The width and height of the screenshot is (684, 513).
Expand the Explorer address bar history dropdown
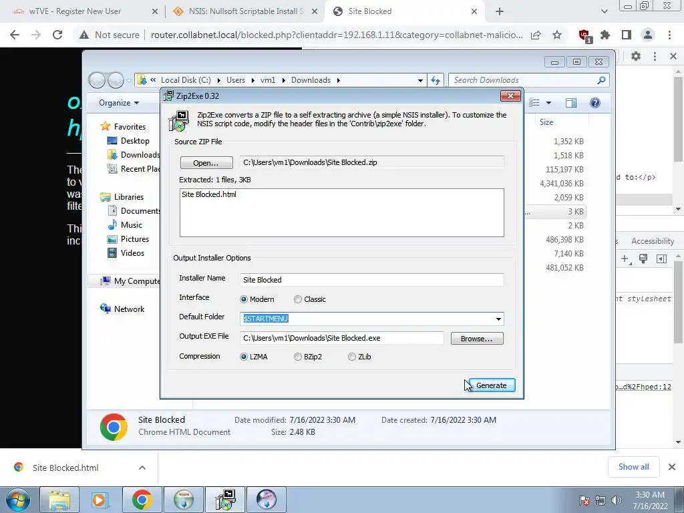pos(420,80)
